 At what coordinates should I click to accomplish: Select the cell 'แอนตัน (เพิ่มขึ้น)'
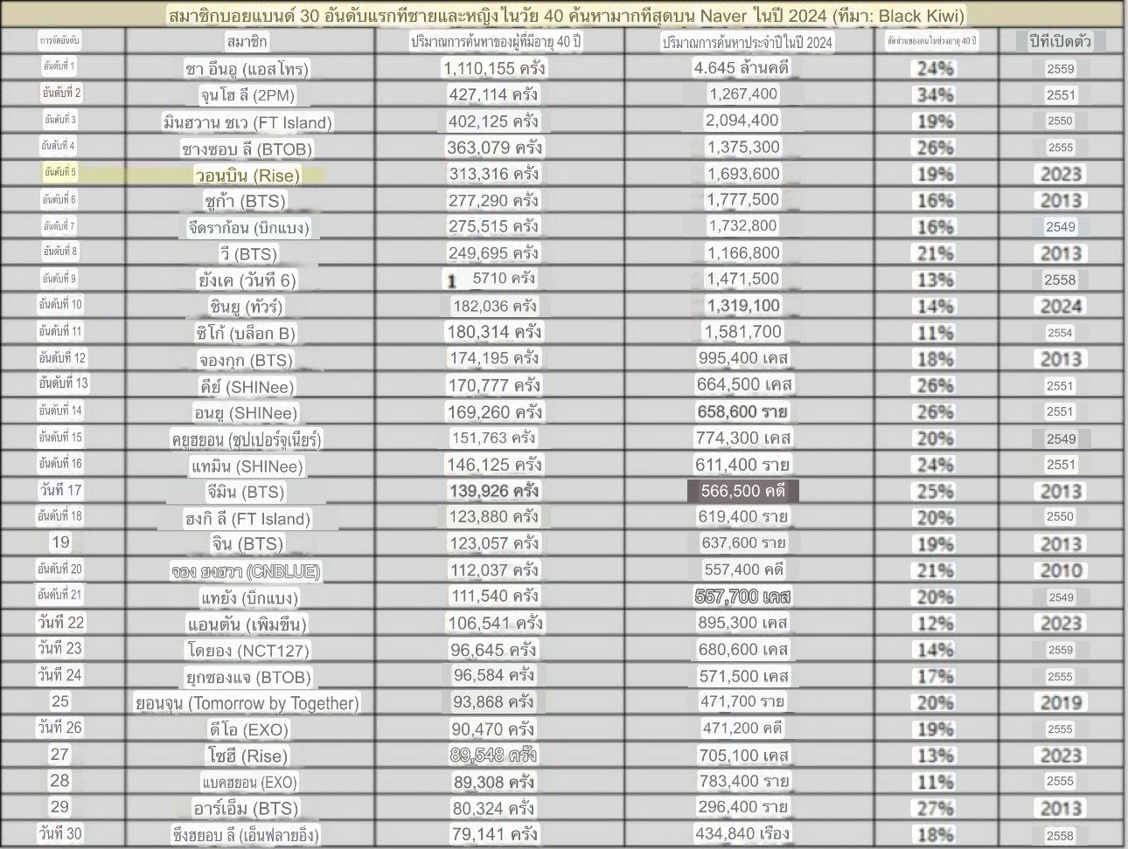point(247,625)
